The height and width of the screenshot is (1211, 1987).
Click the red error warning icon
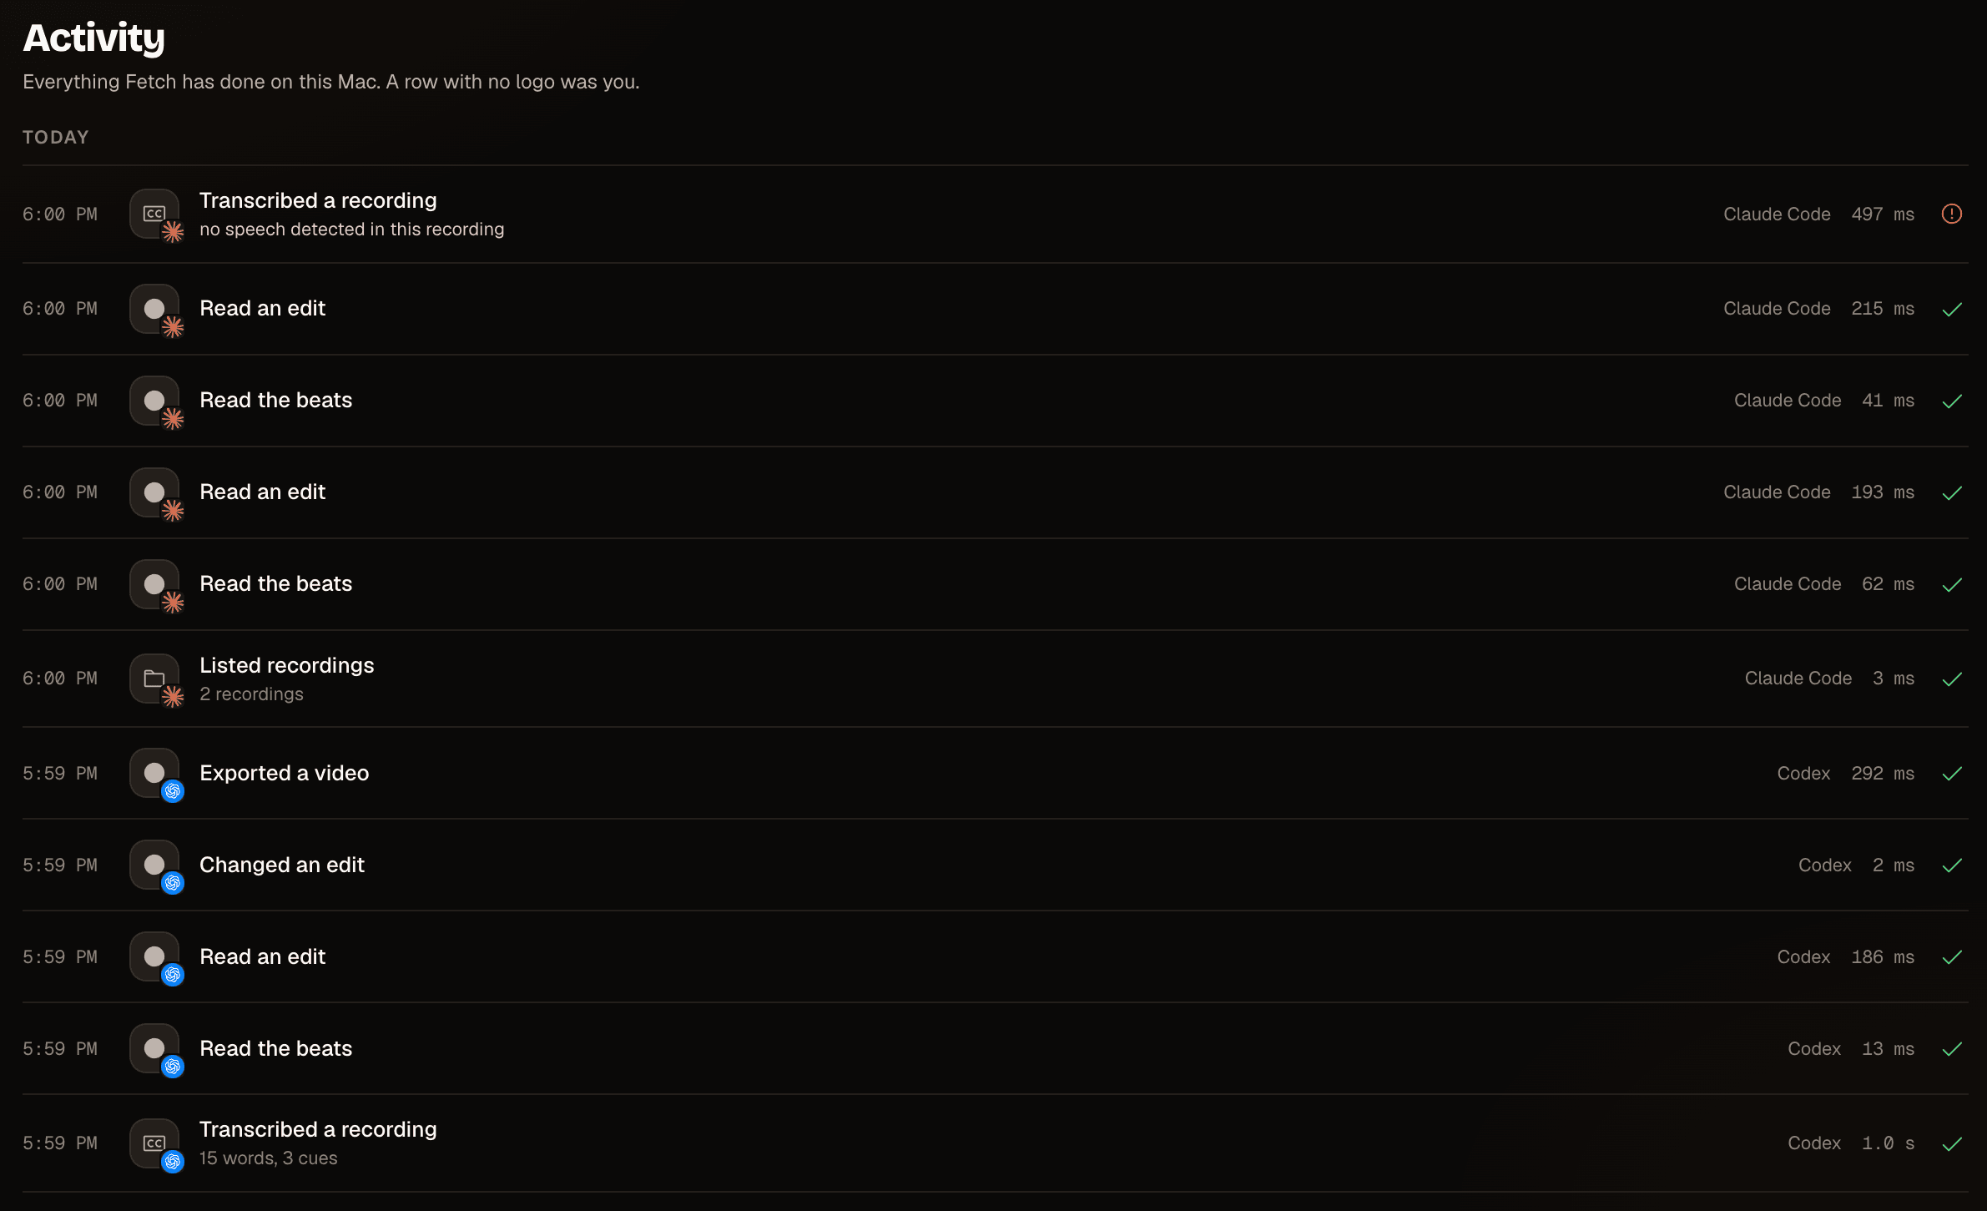tap(1951, 214)
